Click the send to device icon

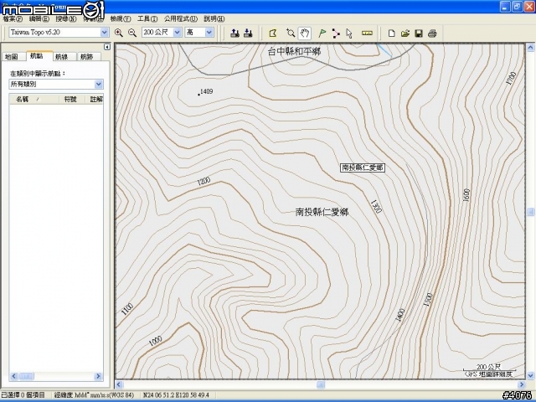tap(234, 33)
